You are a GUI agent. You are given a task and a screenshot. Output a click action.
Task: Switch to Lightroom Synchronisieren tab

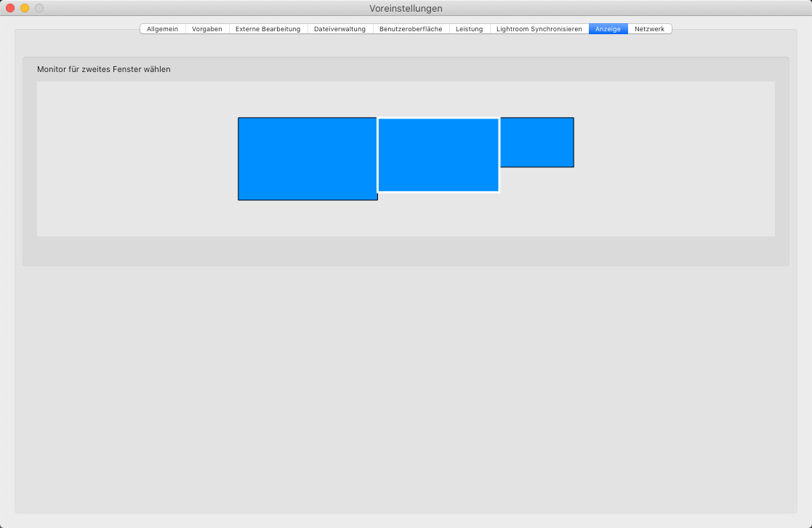[x=539, y=29]
